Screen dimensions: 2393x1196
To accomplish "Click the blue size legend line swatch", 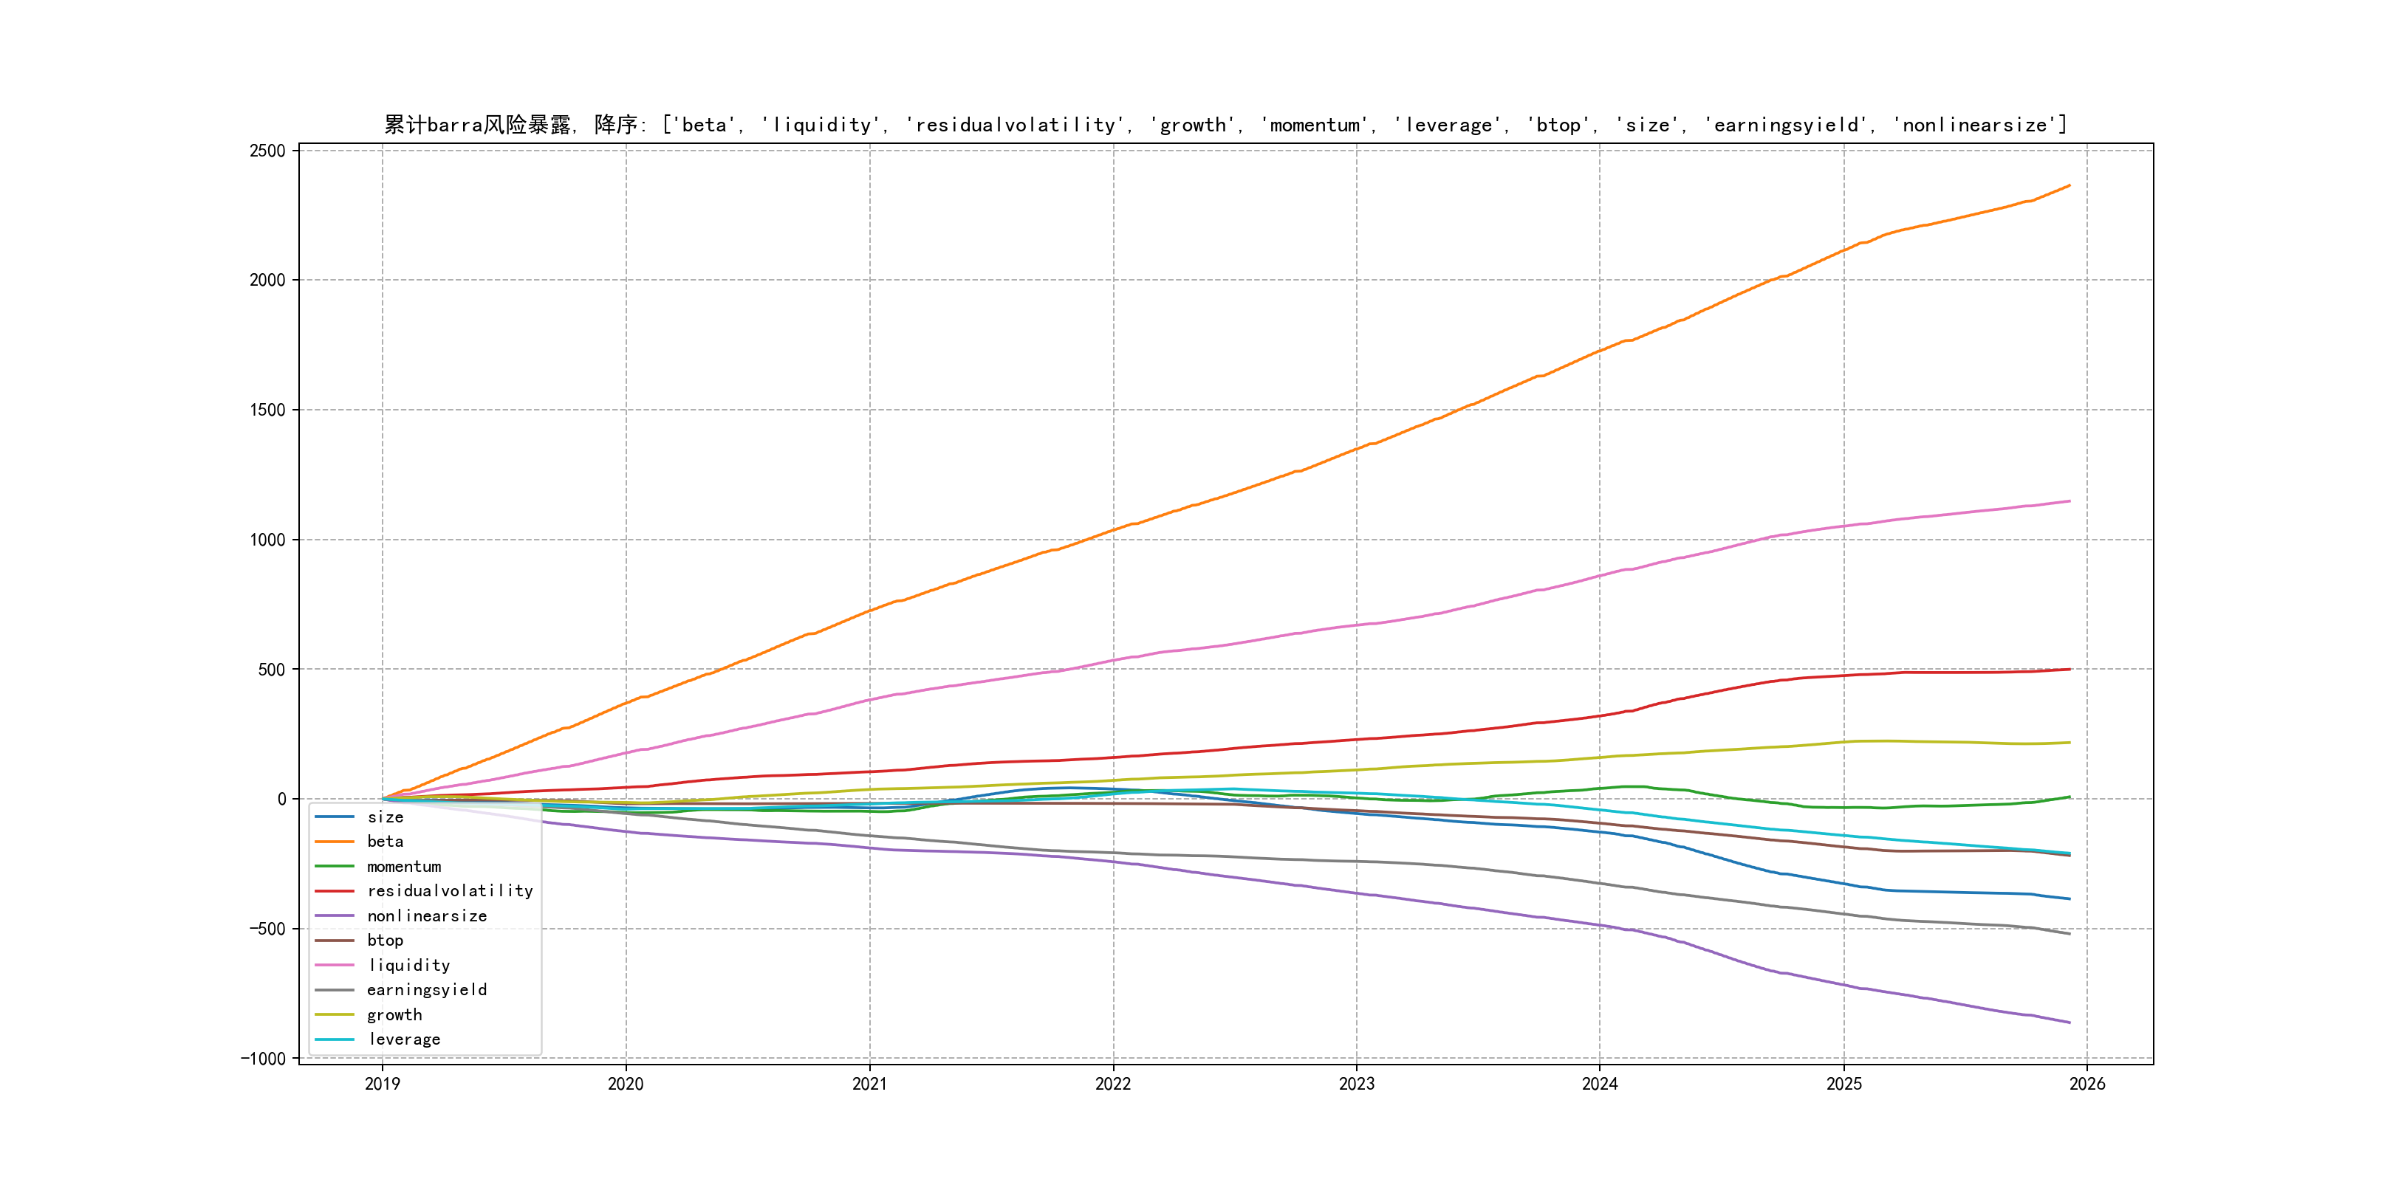I will (x=335, y=817).
